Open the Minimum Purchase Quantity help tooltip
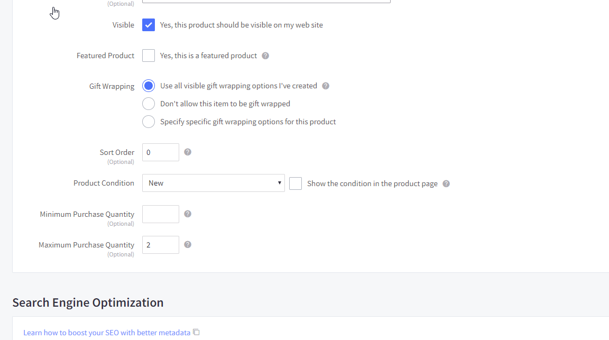609x340 pixels. (188, 214)
